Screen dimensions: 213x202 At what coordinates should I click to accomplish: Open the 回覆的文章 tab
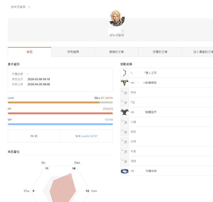pos(160,52)
